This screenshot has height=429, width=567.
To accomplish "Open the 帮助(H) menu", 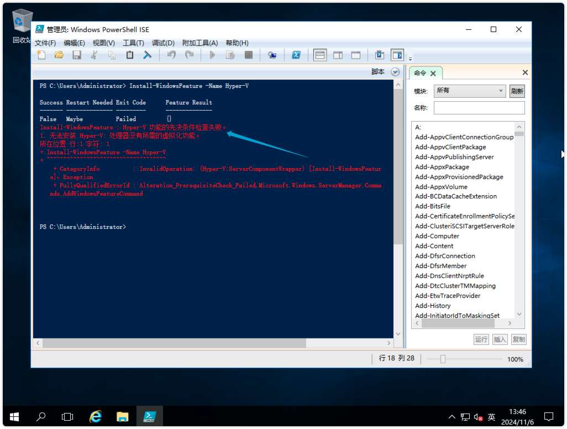I will 237,43.
